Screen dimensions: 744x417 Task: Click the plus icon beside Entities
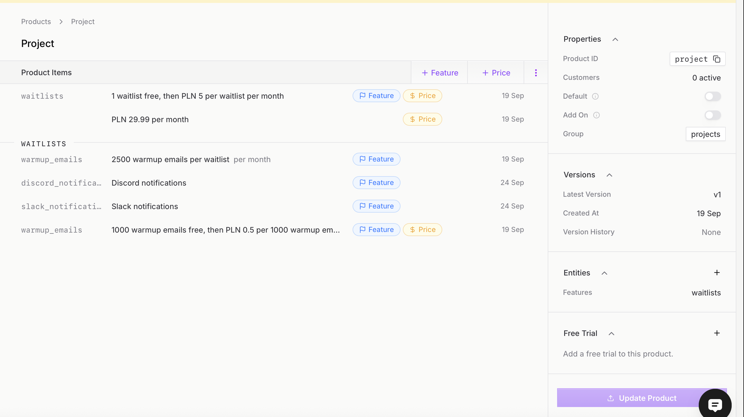[717, 273]
